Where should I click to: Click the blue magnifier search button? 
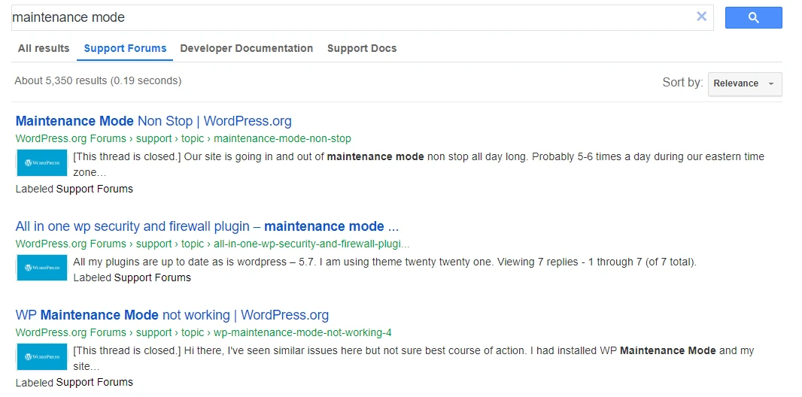coord(753,17)
